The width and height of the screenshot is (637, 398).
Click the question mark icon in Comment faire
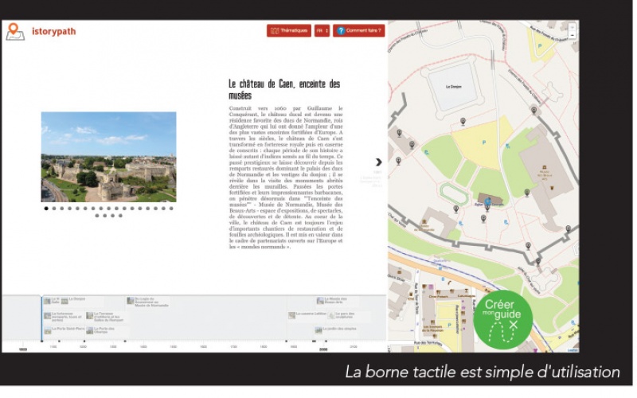341,31
